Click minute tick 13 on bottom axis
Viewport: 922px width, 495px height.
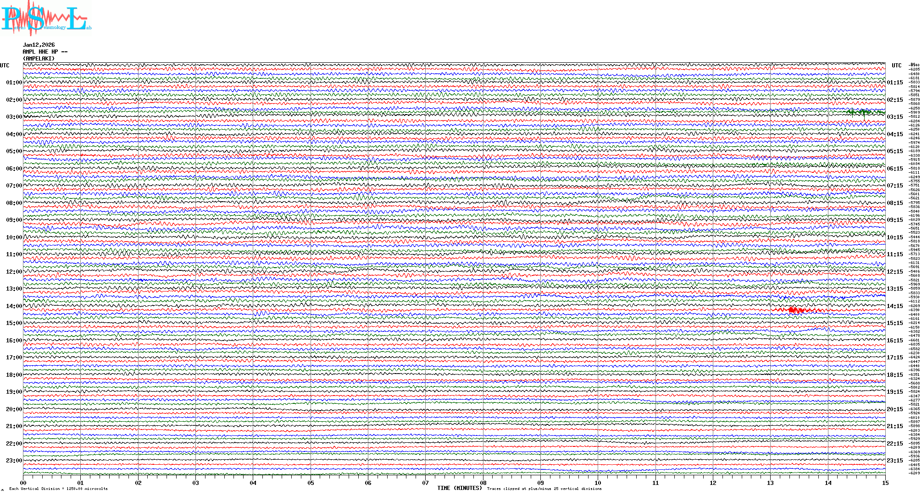click(x=770, y=483)
